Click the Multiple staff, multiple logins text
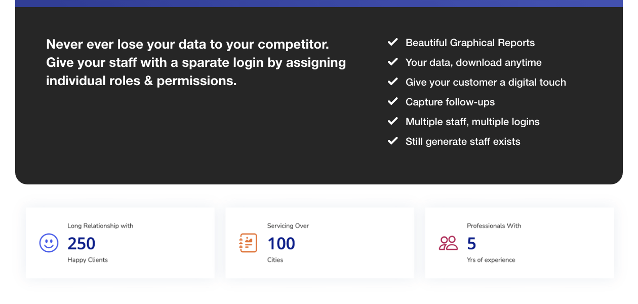Screen dimensions: 638x304 (472, 122)
